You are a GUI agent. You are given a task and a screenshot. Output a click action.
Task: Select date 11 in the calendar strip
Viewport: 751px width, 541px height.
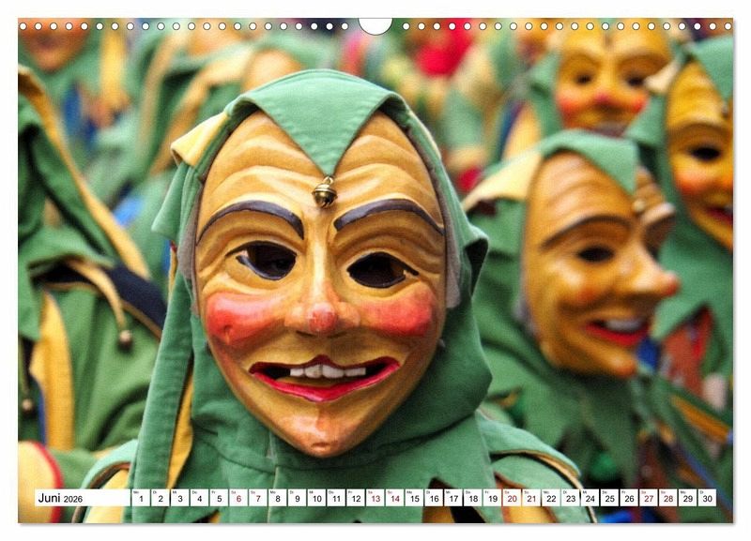pos(336,498)
